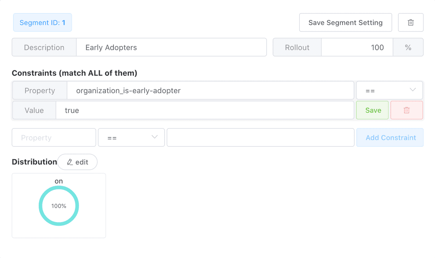This screenshot has width=435, height=258.
Task: Click the green Save constraint button
Action: [x=373, y=110]
